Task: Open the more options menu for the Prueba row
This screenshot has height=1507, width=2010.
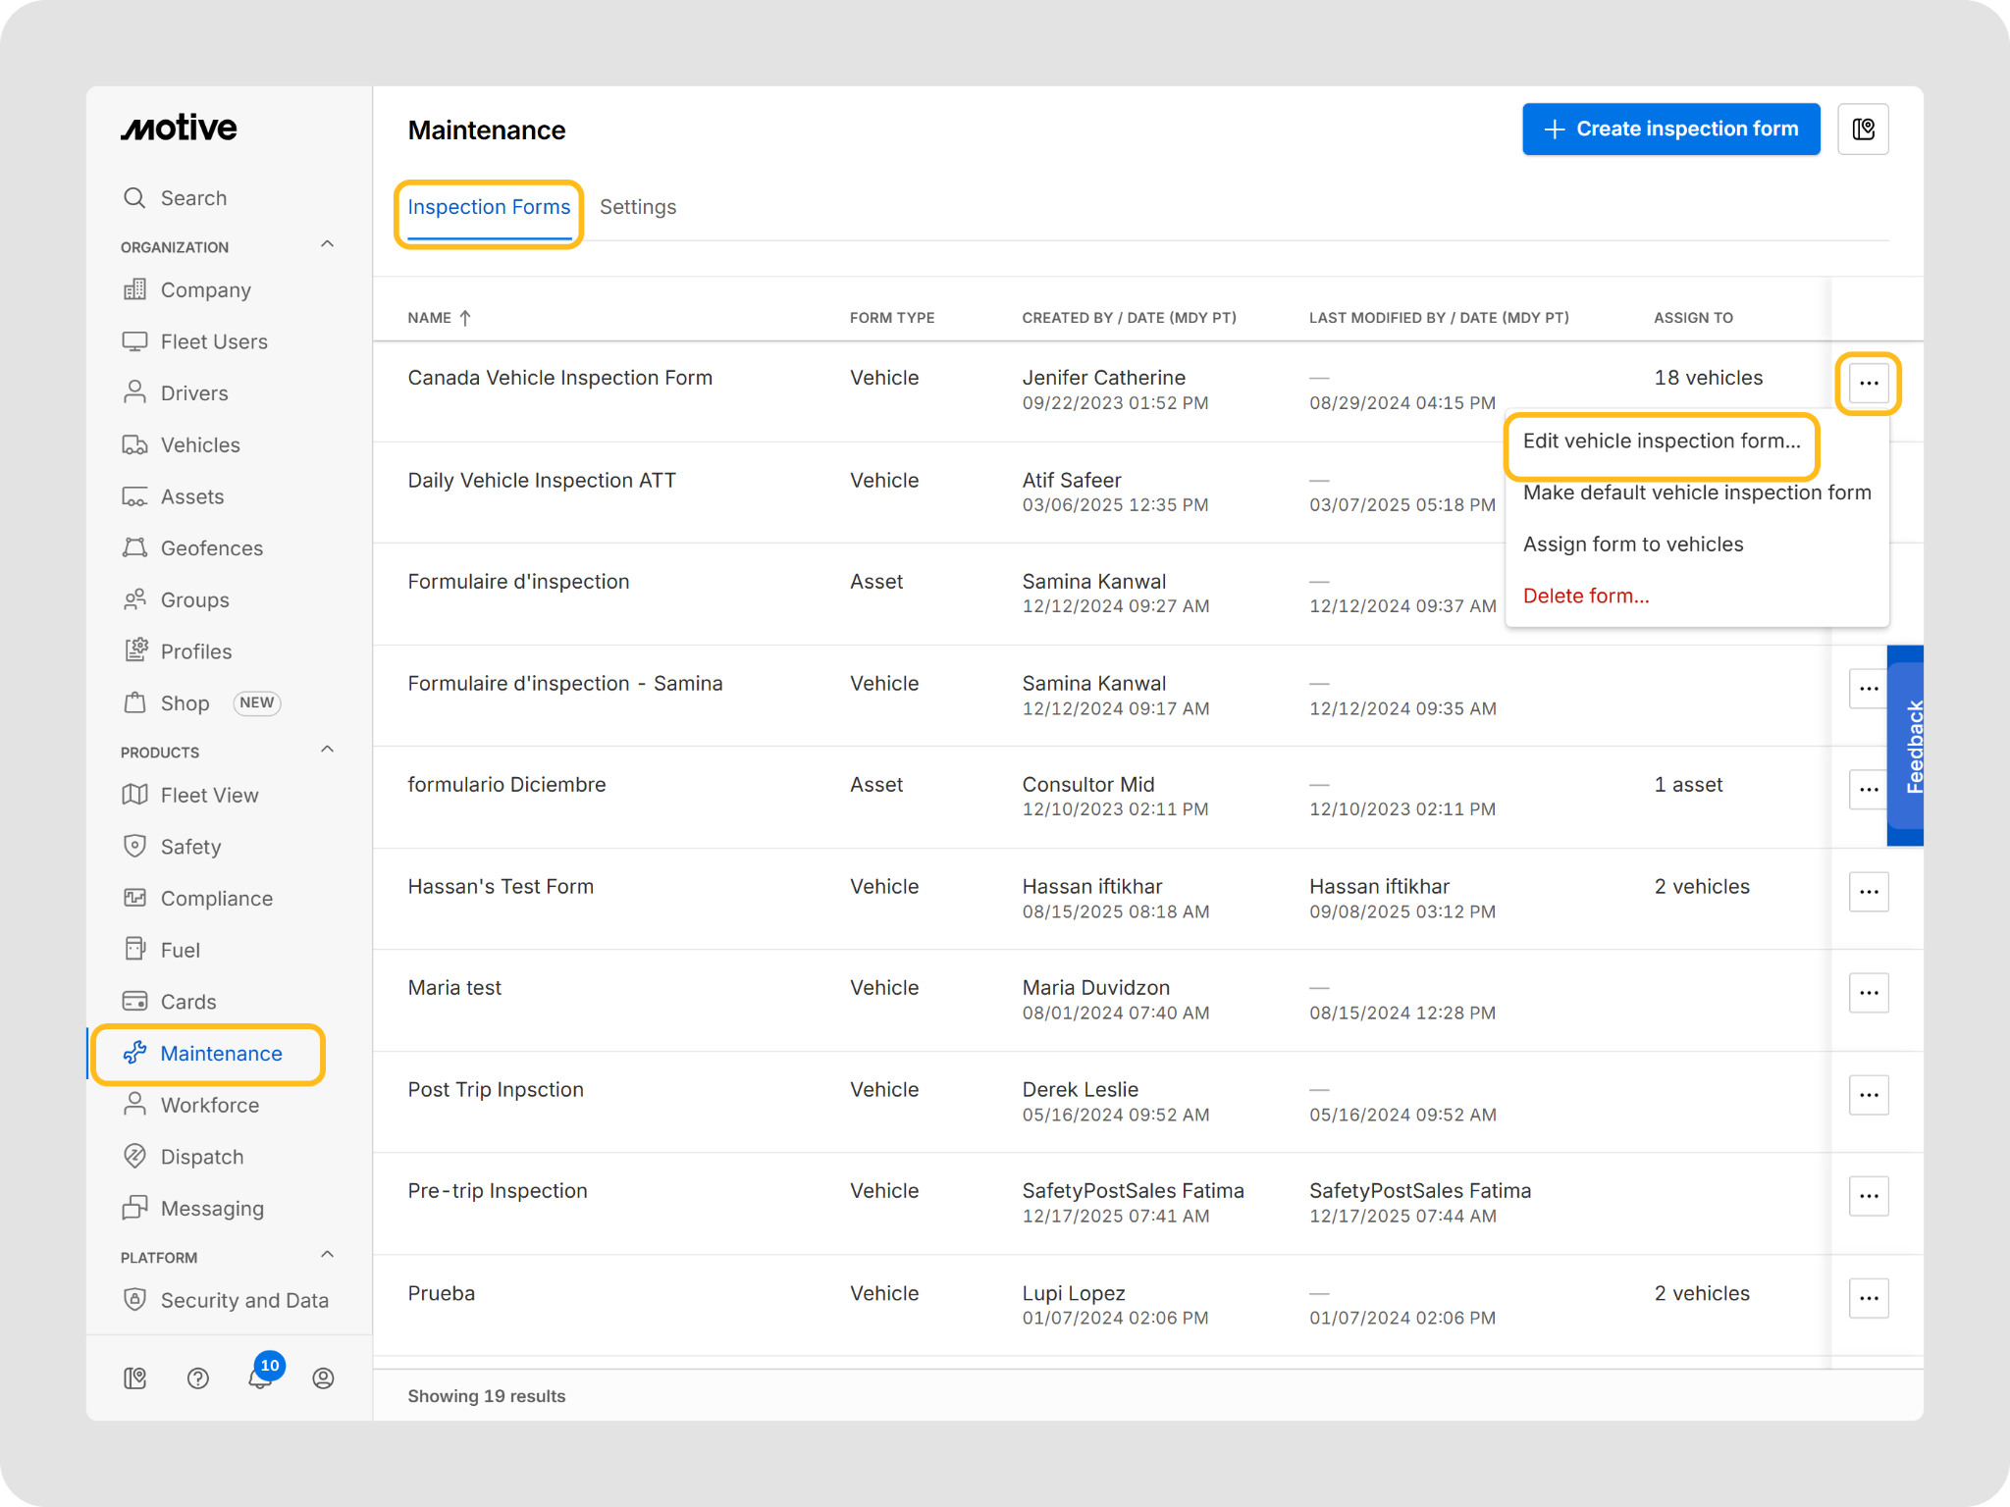Action: click(1868, 1298)
